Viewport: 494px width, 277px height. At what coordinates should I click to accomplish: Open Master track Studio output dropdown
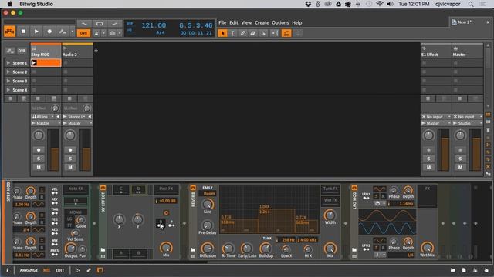(x=468, y=123)
